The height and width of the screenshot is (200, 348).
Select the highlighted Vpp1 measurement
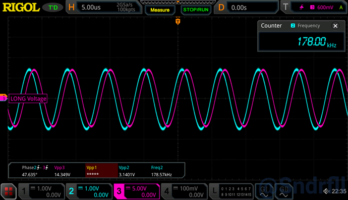(x=101, y=171)
